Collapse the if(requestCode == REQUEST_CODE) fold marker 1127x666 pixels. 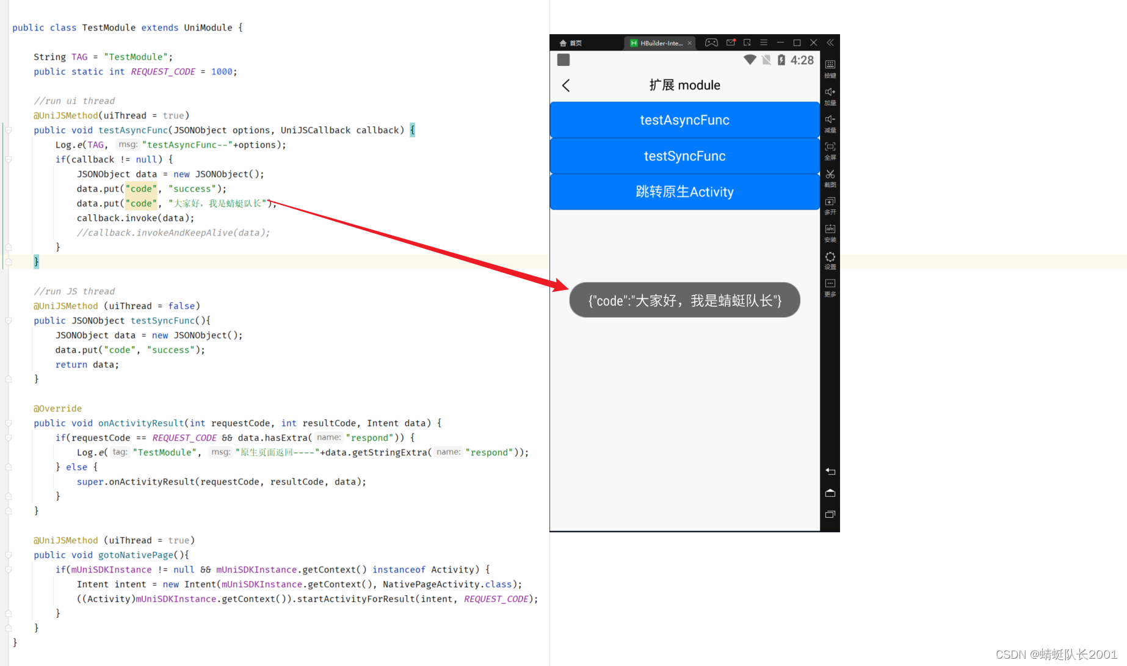pos(9,438)
